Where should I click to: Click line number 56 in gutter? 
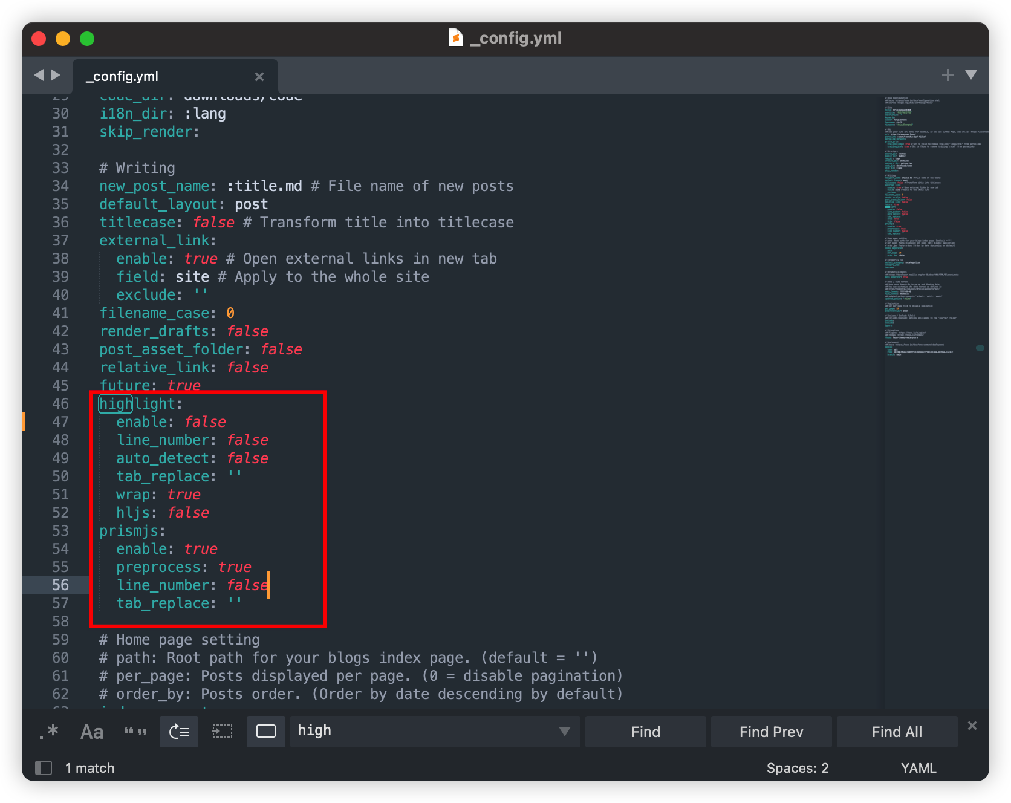point(60,585)
